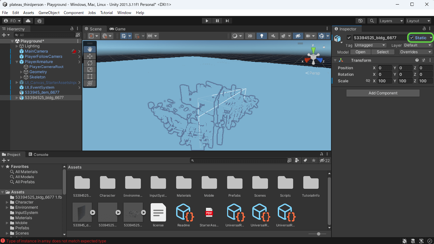Image resolution: width=434 pixels, height=244 pixels.
Task: Select the Rotate tool in Scene overlay
Action: pyautogui.click(x=90, y=63)
